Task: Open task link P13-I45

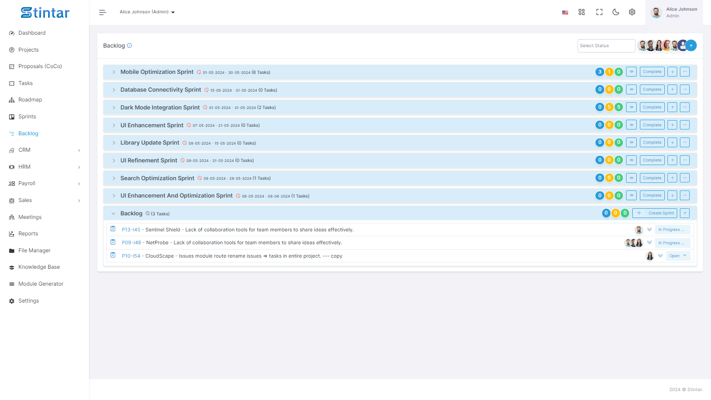Action: (x=131, y=230)
